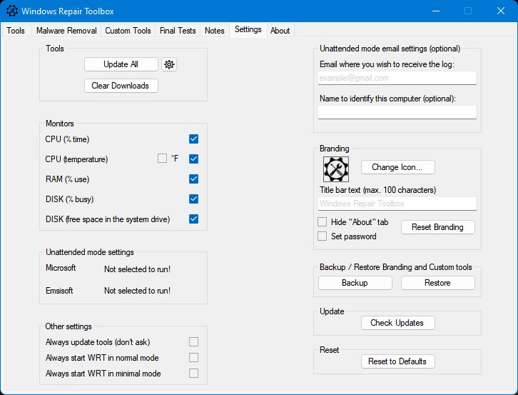
Task: Open the Custom Tools tab
Action: 128,31
